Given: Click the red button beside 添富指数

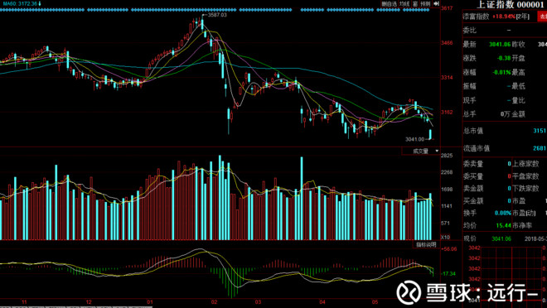Looking at the screenshot, I should [542, 17].
